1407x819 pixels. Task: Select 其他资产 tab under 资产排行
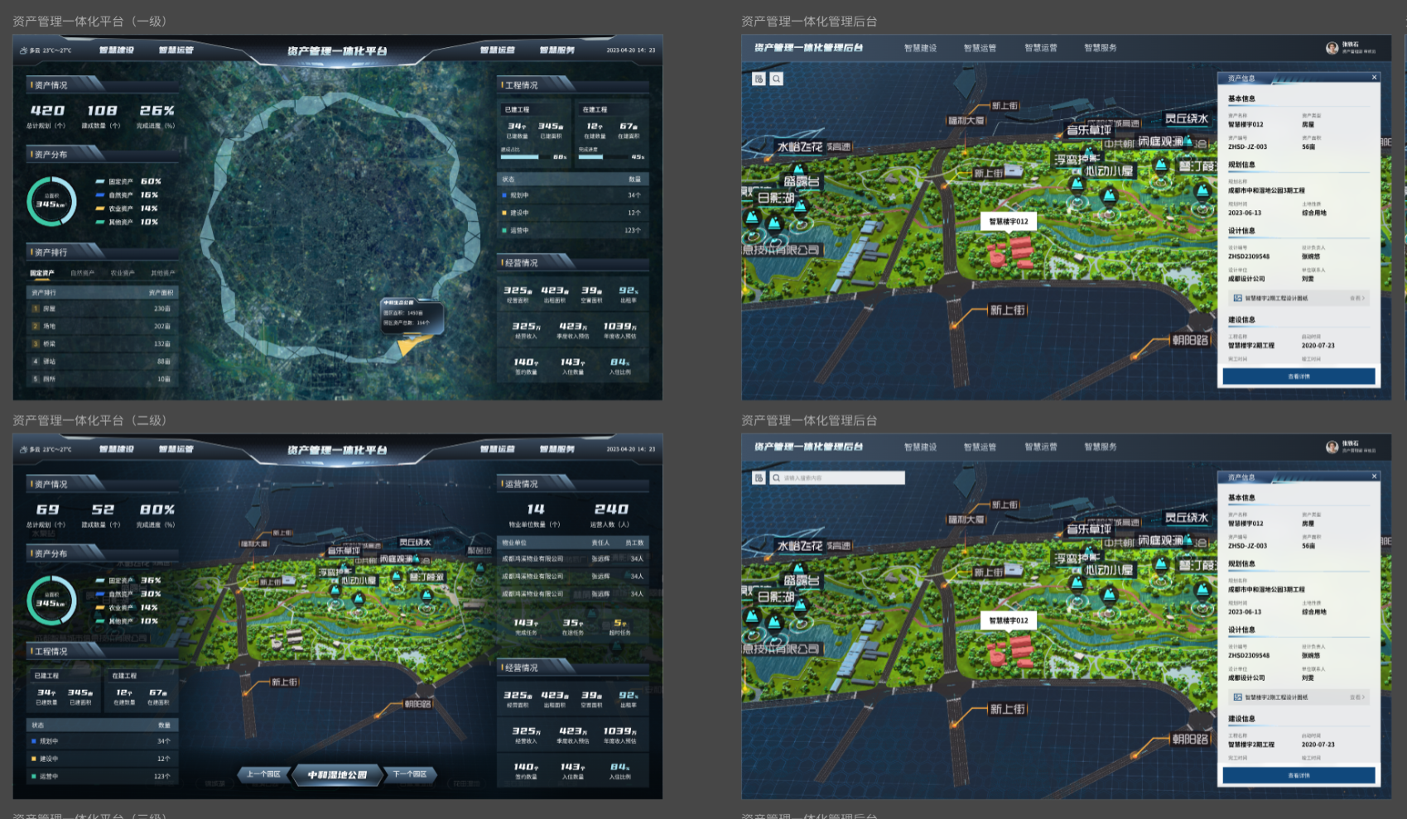(162, 273)
